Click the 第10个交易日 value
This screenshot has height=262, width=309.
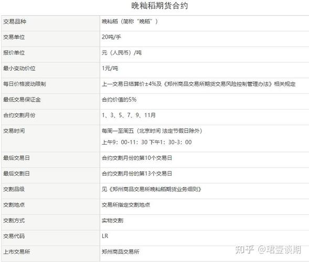click(137, 158)
